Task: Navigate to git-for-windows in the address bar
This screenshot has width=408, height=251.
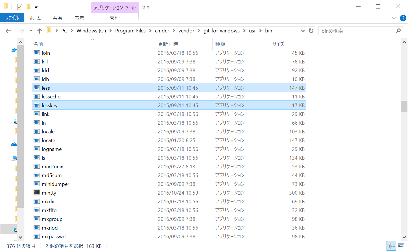Action: point(222,31)
